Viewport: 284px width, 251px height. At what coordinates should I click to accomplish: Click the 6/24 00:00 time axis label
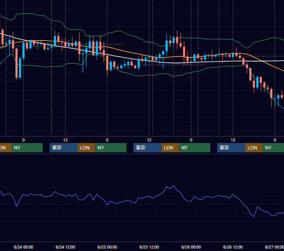pos(23,247)
